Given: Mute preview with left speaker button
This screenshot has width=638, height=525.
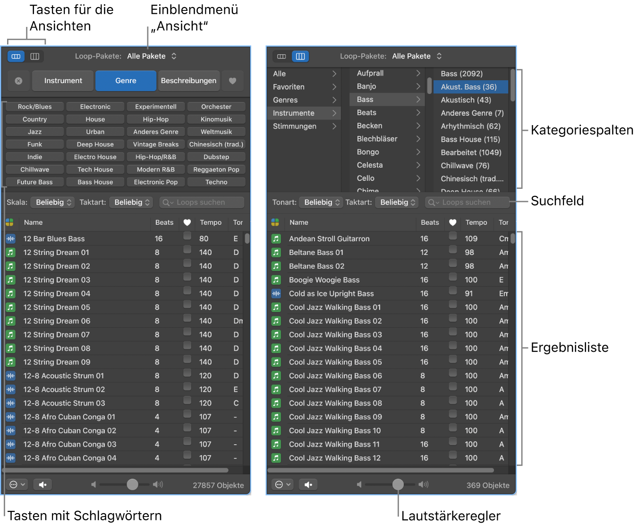Looking at the screenshot, I should pyautogui.click(x=43, y=484).
